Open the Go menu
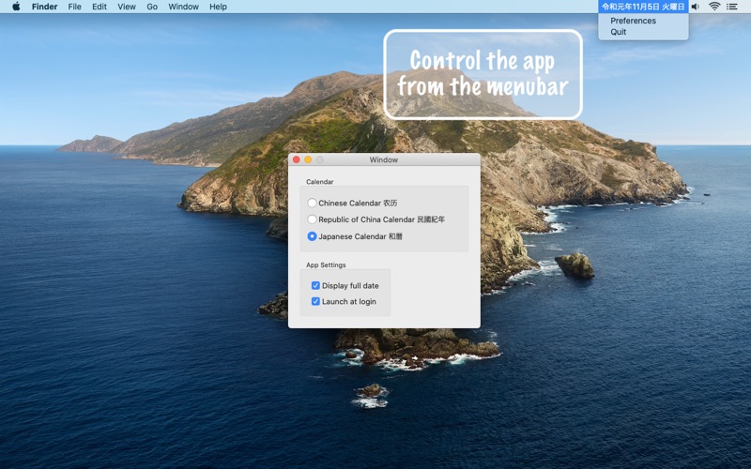751x469 pixels. click(x=152, y=7)
